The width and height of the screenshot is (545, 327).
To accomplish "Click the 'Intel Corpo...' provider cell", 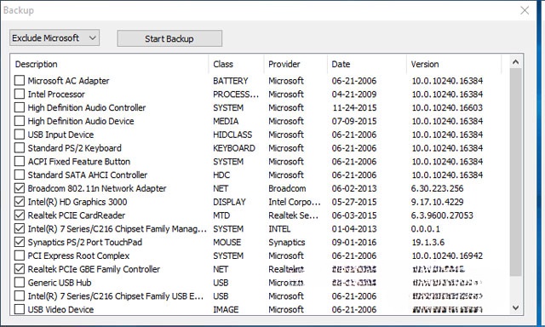I will point(295,202).
